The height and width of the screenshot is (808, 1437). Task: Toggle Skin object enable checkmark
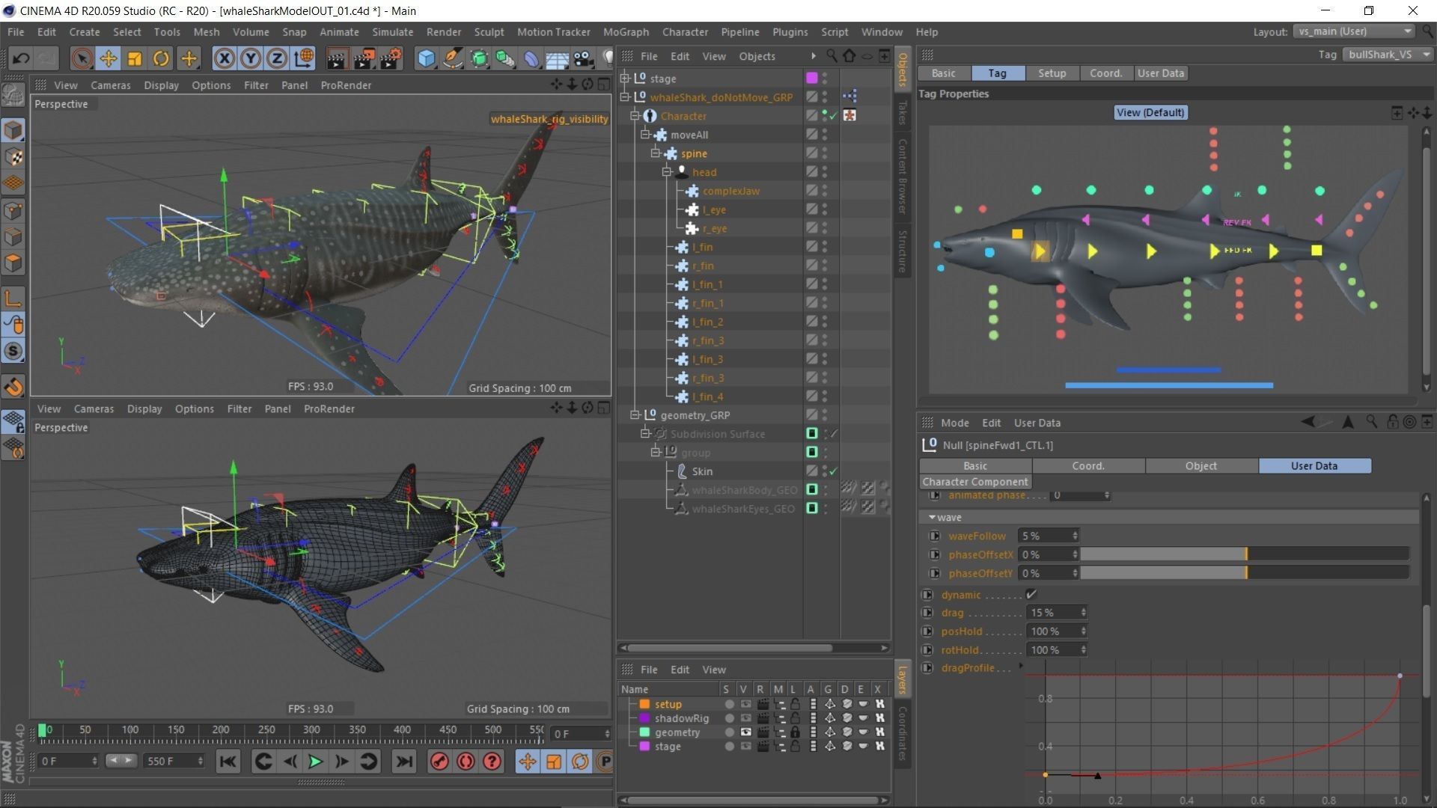pos(833,471)
